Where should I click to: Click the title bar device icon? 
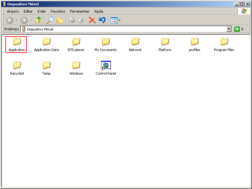tap(4, 4)
